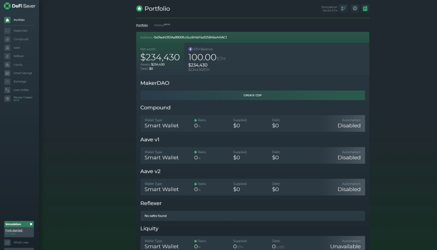The height and width of the screenshot is (250, 437).
Task: Click the 100.00 ETH balance value
Action: coord(207,57)
